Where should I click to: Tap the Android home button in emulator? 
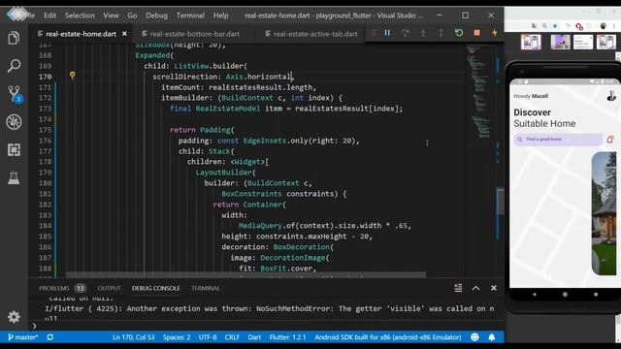click(565, 294)
